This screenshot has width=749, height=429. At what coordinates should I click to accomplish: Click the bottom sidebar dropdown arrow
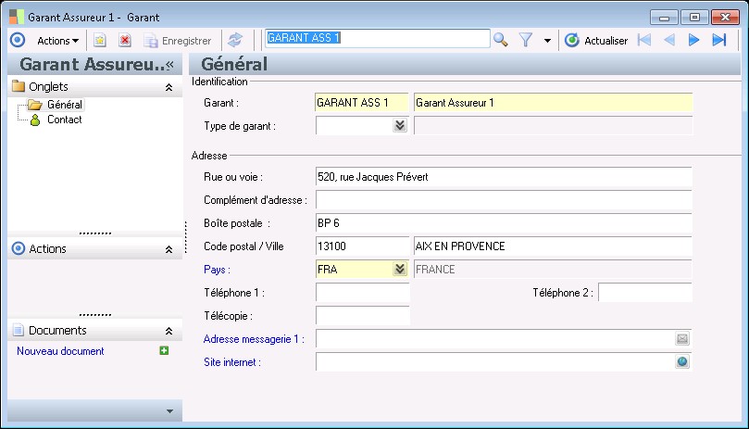[x=169, y=411]
